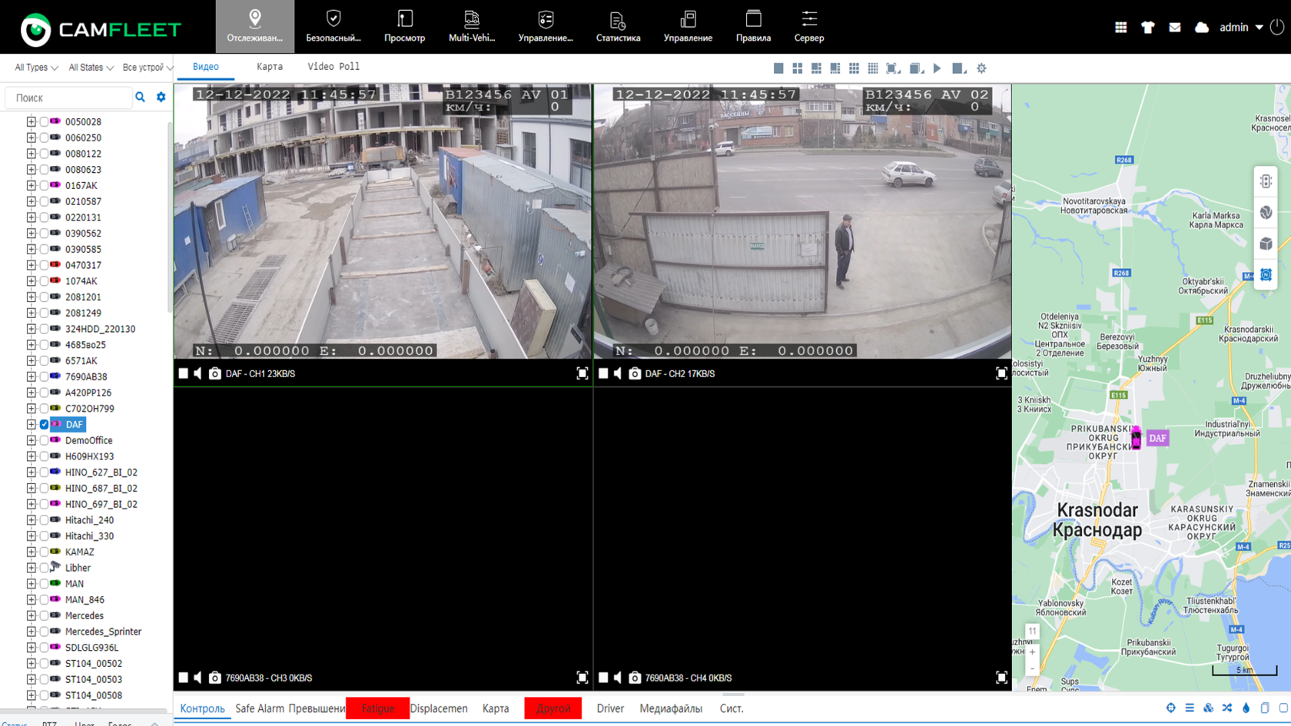Switch to the Карта tab
The height and width of the screenshot is (726, 1291).
(269, 67)
